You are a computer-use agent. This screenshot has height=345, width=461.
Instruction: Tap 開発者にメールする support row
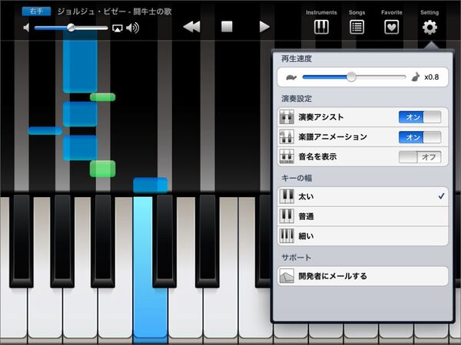(x=363, y=276)
